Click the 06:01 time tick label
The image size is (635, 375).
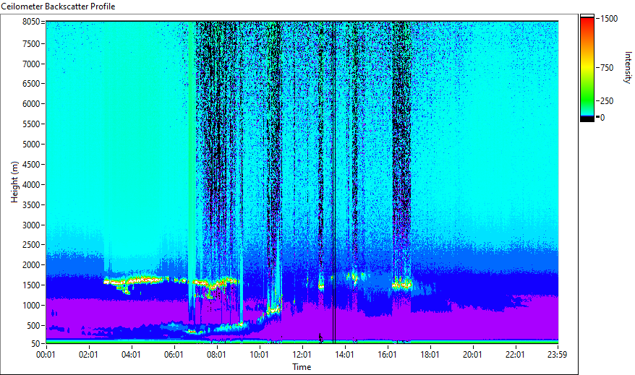click(x=174, y=355)
